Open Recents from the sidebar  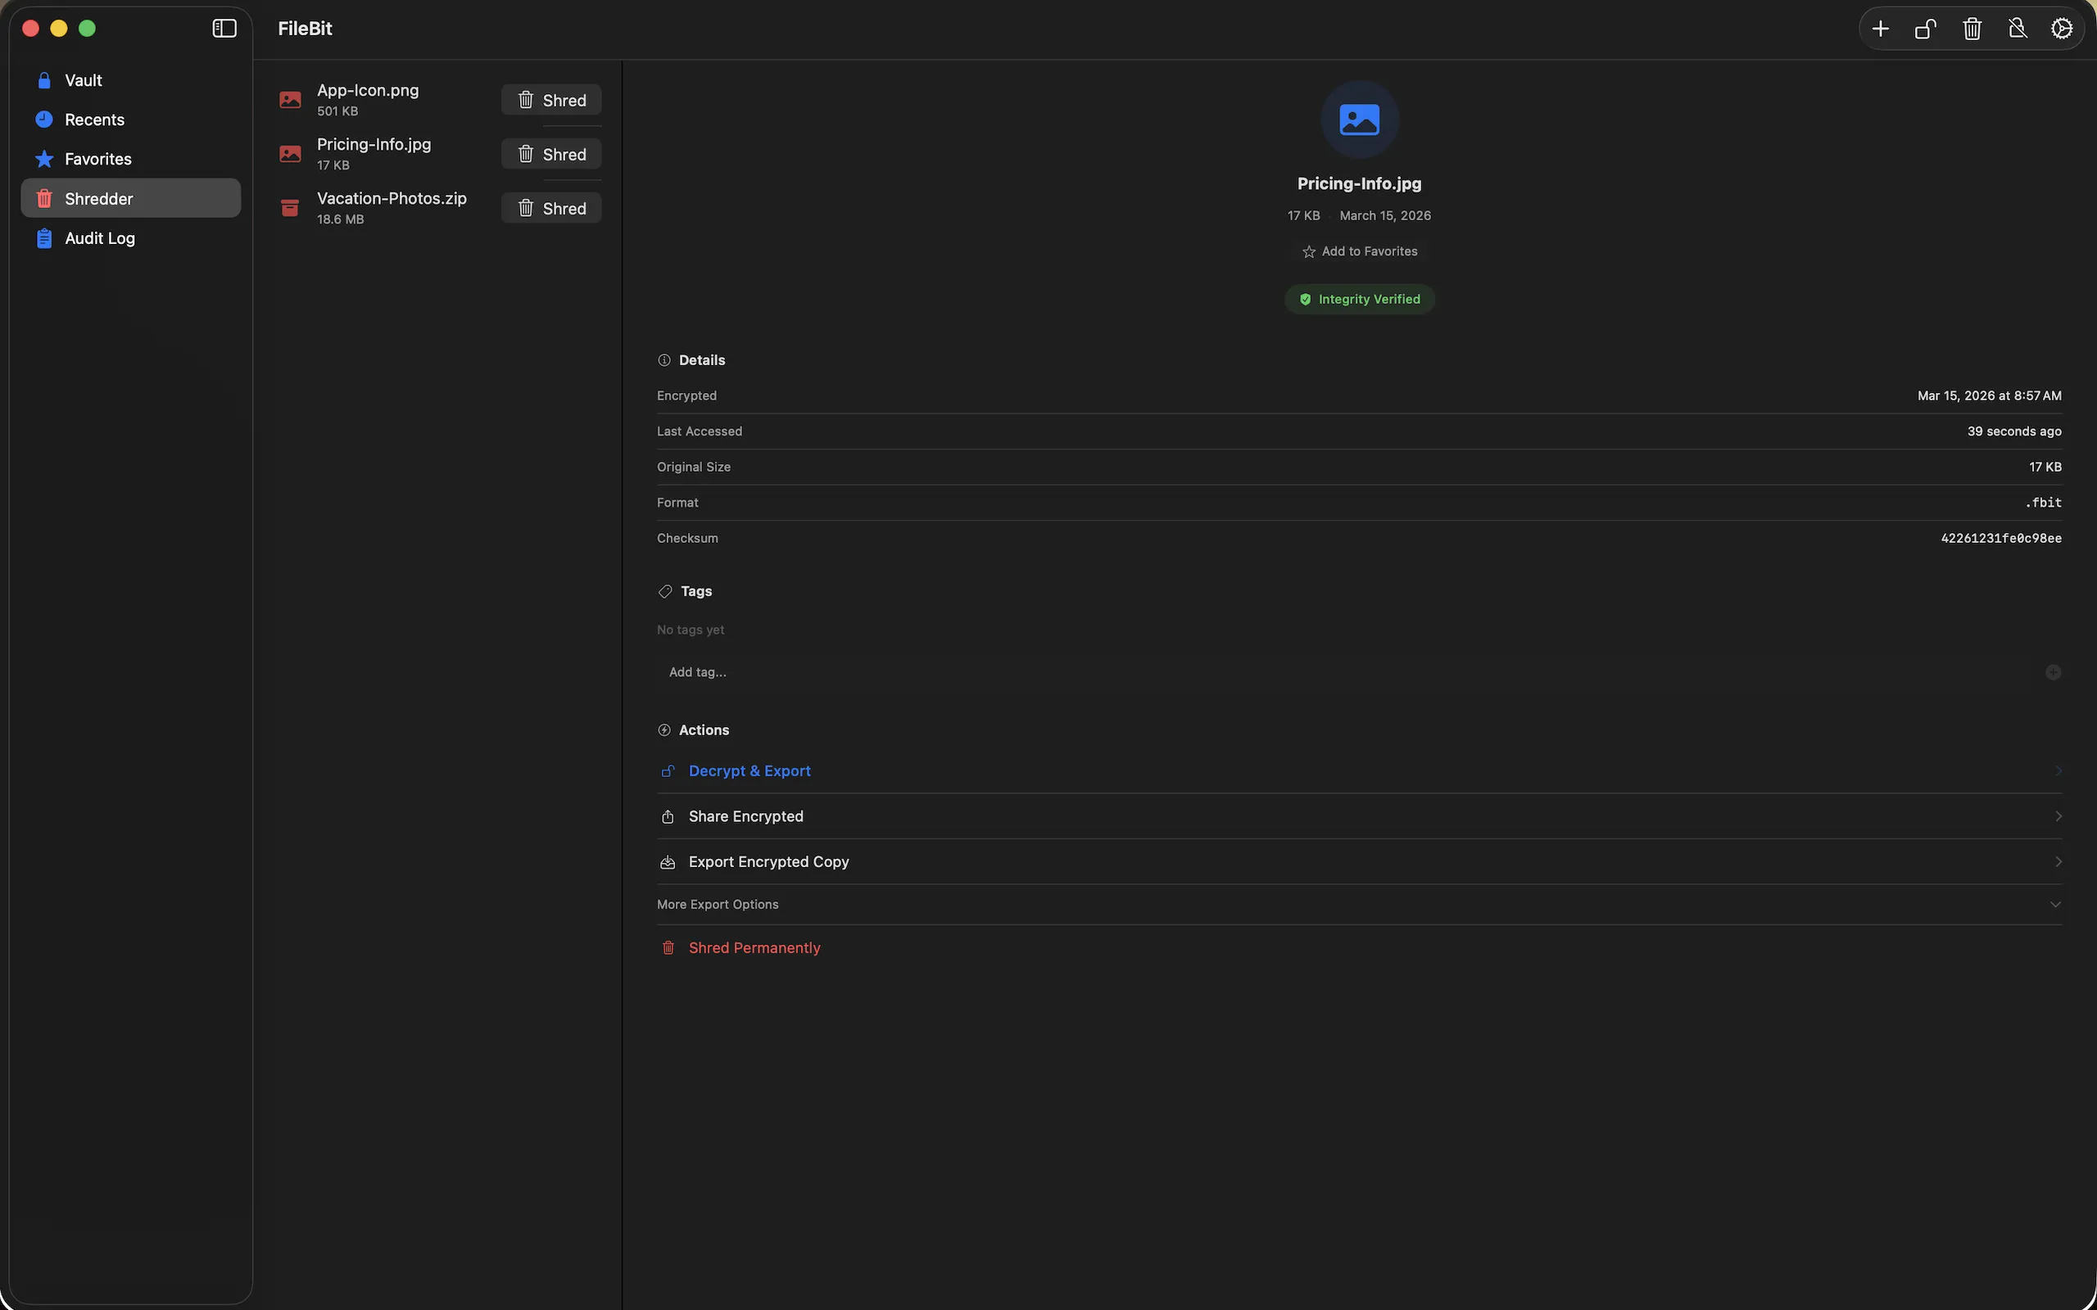(93, 119)
